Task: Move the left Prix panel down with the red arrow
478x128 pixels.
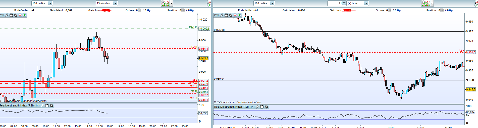Action: [x=20, y=15]
